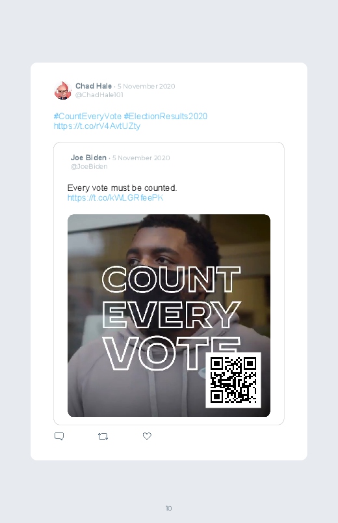
Task: Open the Count Every Vote video thumbnail
Action: (x=169, y=315)
